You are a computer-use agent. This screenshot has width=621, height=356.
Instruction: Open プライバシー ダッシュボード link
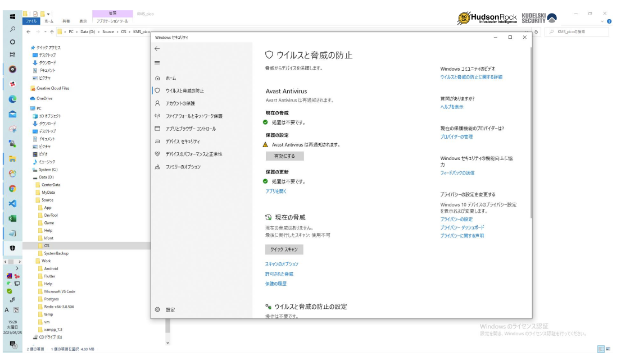[x=462, y=227]
